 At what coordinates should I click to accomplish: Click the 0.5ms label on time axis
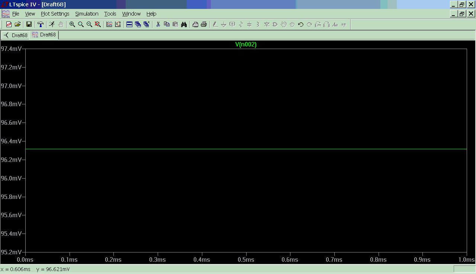246,260
